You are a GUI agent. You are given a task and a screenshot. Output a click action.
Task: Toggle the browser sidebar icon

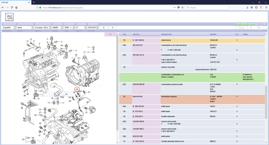[x=256, y=8]
